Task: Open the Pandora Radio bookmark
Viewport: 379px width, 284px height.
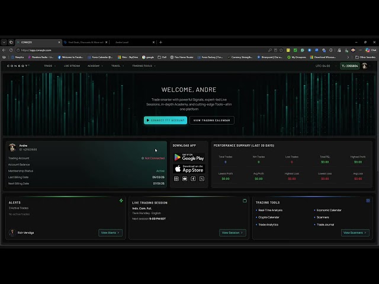Action: [x=40, y=57]
